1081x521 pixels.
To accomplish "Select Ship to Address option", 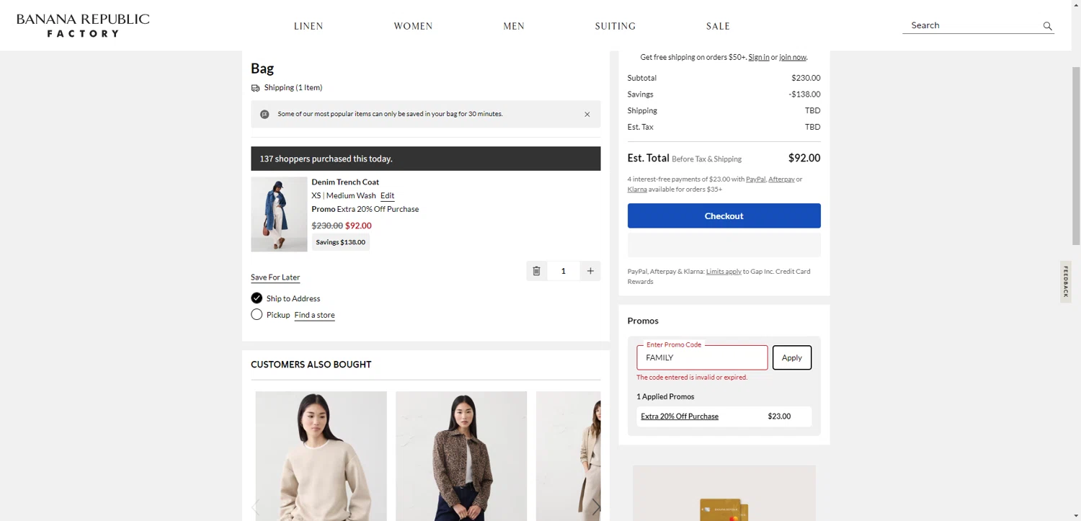I will coord(257,298).
